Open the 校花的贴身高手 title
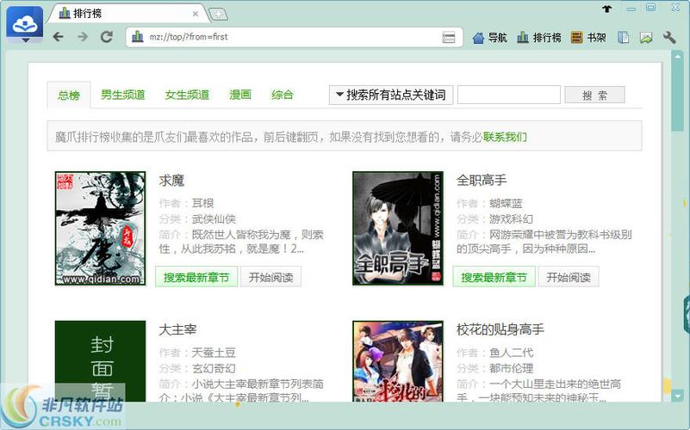Screen dimensions: 690x430 click(x=500, y=329)
